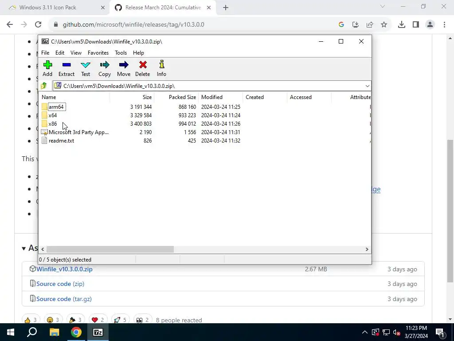Click the eyes reaction button
Screen dimensions: 454x341
143,320
